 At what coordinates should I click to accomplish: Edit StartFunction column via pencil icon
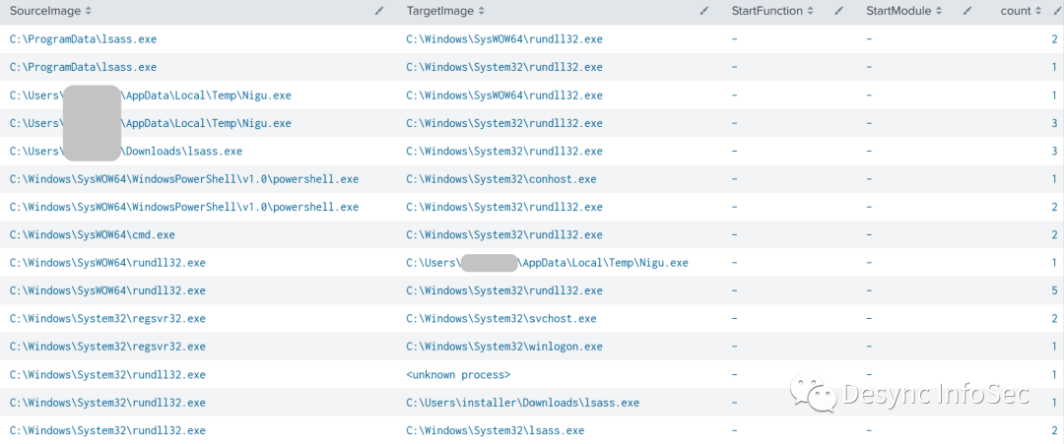tap(839, 11)
